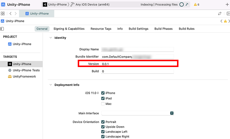Open the Resource Tags tab
230x139 pixels.
click(x=101, y=29)
